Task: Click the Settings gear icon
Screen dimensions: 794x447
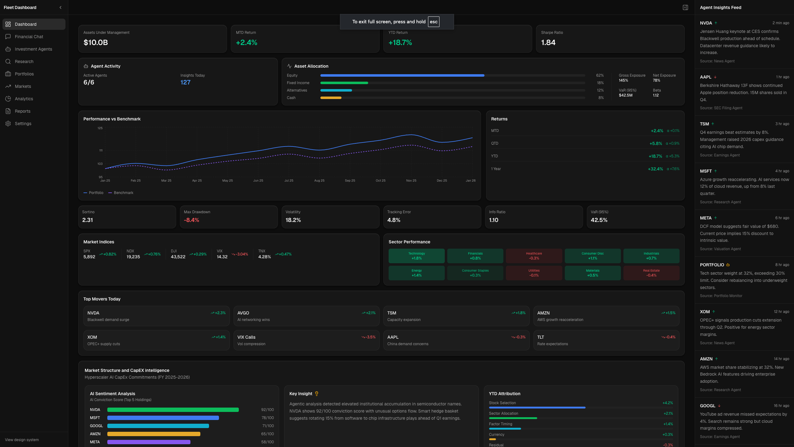Action: tap(8, 124)
